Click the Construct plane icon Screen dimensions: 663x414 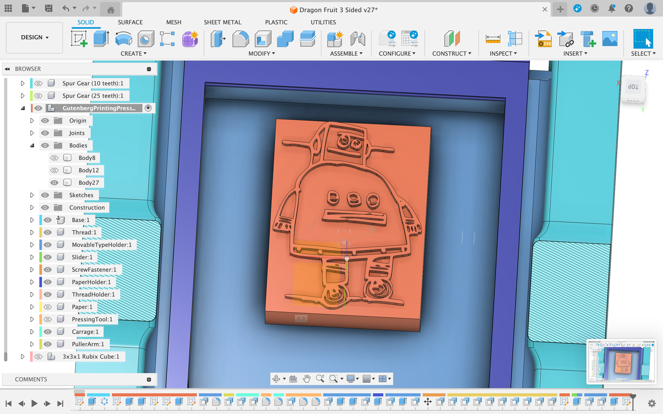(x=452, y=39)
